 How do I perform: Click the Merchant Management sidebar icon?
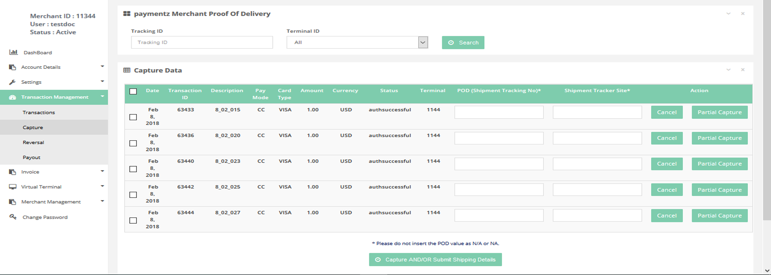tap(13, 202)
